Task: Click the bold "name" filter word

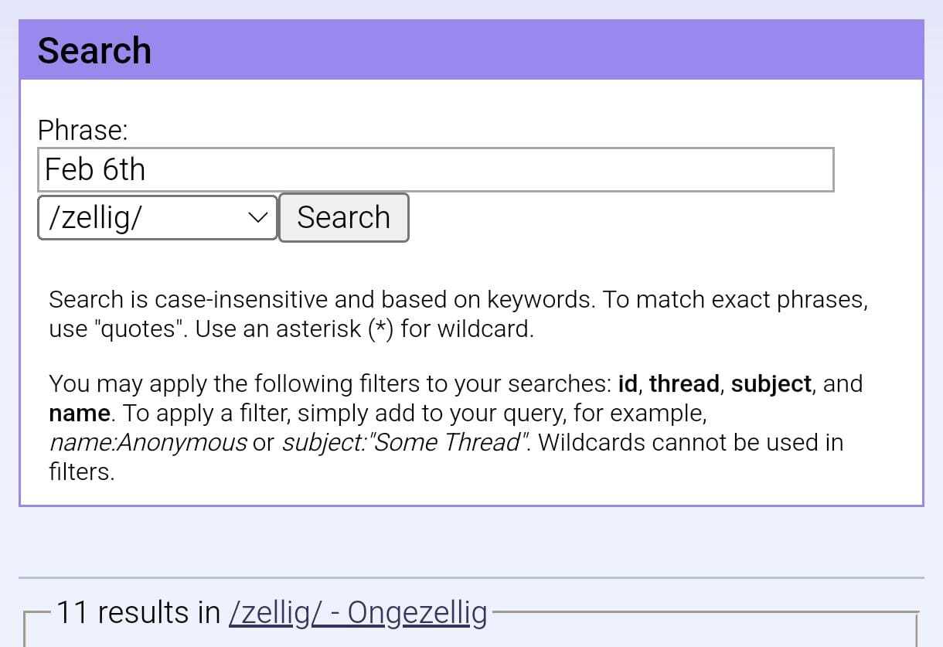Action: pyautogui.click(x=79, y=413)
